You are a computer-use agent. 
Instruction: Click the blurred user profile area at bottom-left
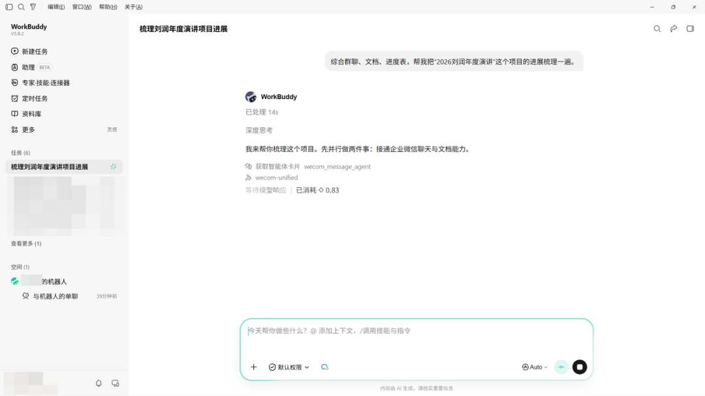31,384
